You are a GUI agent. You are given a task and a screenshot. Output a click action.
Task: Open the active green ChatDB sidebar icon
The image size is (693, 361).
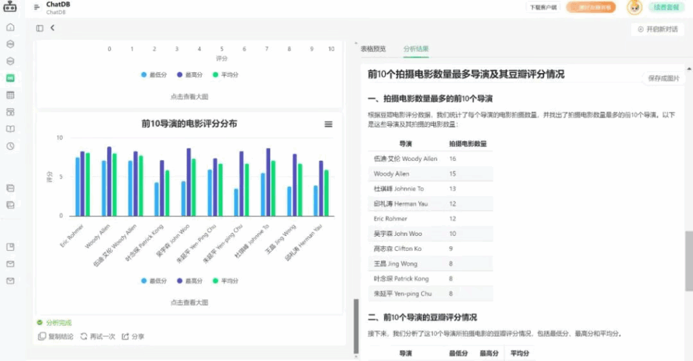coord(10,78)
